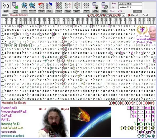The width and height of the screenshot is (157, 139).
Task: Select the Wedge-shaped RayEl legend entry
Action: [14, 112]
